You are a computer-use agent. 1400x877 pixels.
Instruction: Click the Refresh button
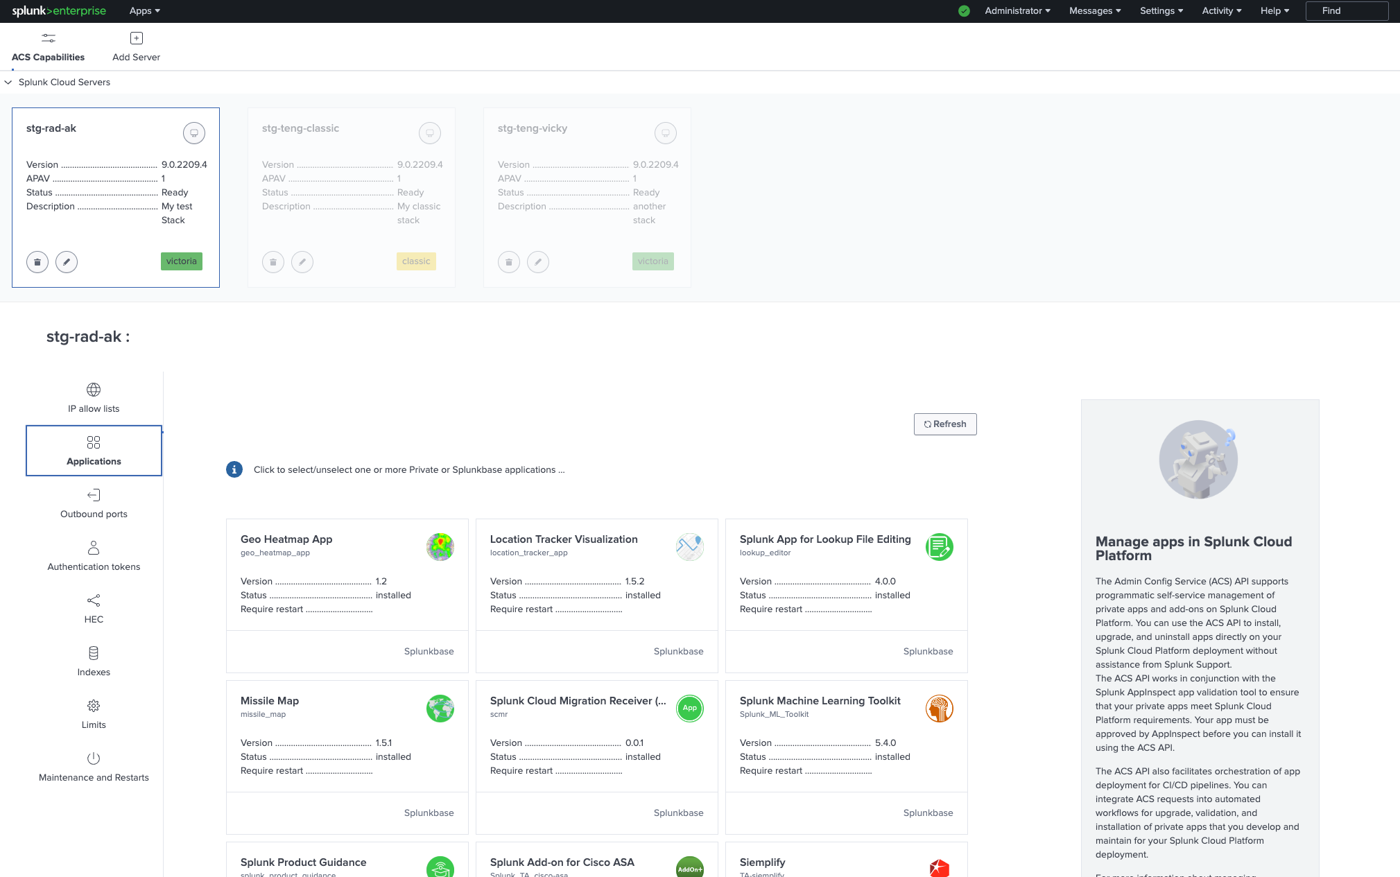click(945, 424)
